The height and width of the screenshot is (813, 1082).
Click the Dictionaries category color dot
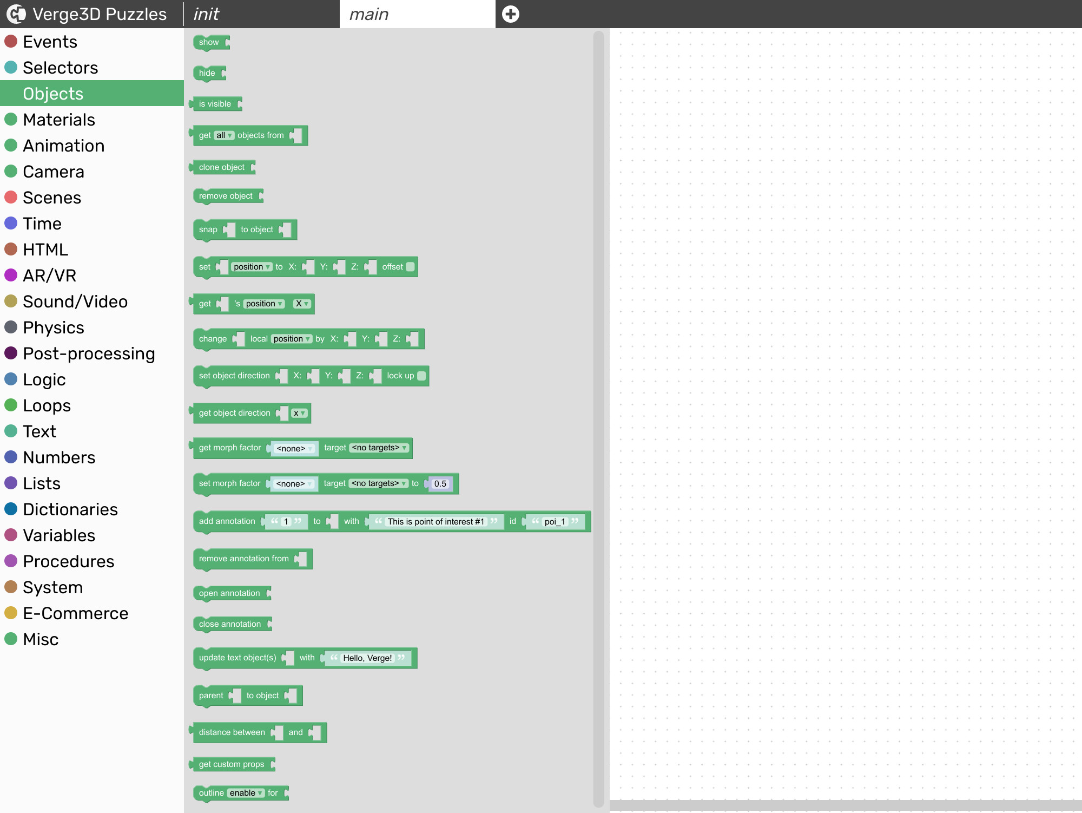[x=11, y=509]
